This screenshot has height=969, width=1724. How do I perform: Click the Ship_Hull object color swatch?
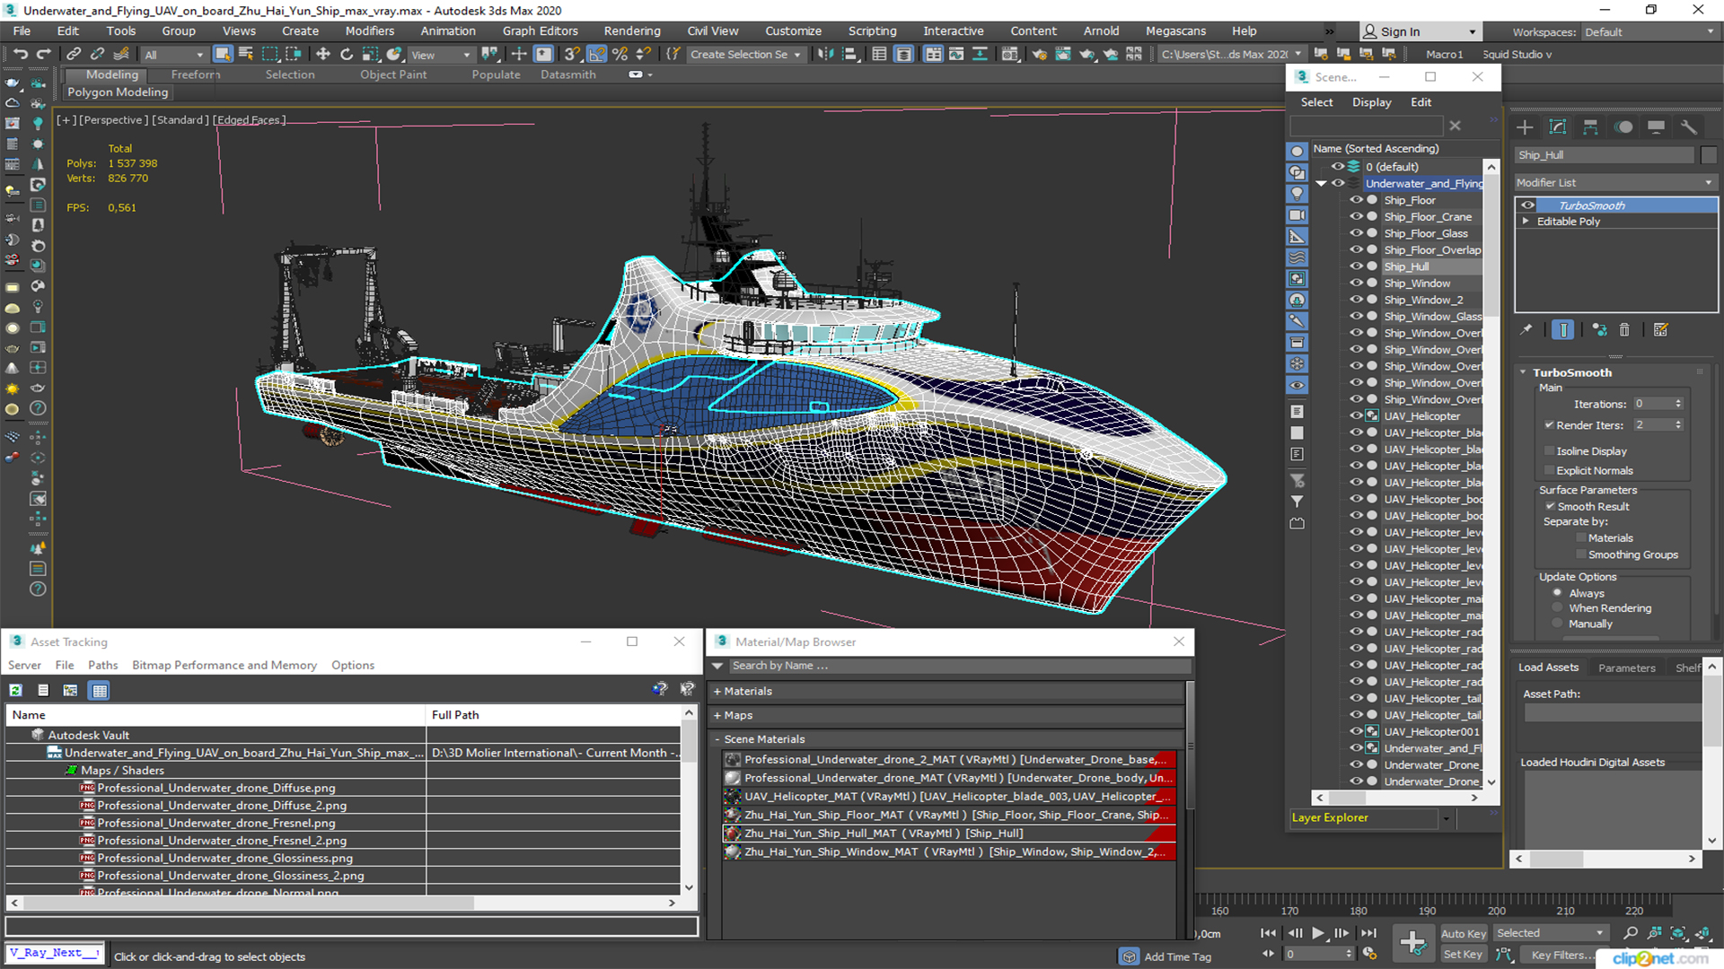point(1709,155)
